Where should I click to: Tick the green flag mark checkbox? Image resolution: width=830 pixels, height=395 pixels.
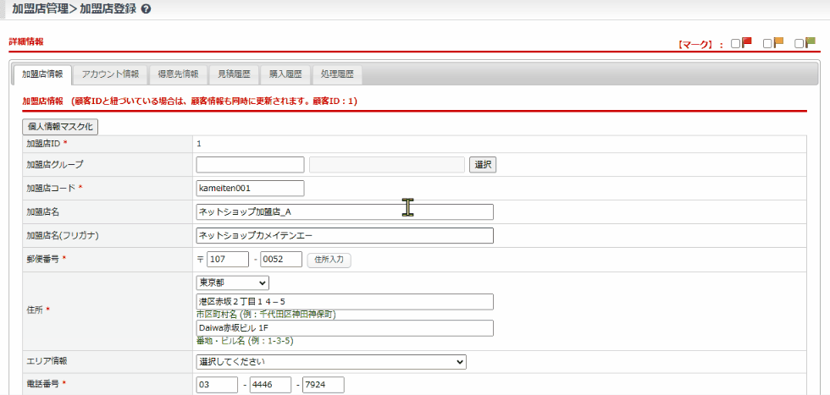point(799,45)
